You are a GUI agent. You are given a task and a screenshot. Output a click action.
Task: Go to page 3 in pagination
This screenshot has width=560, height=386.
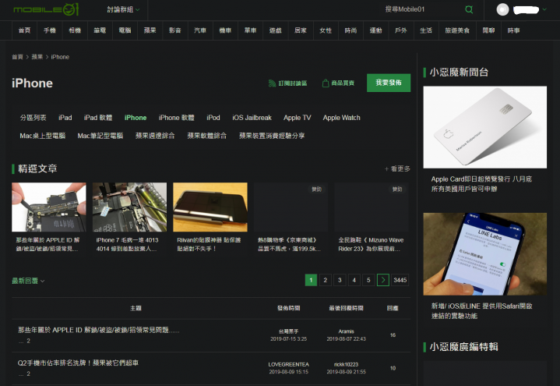pos(340,280)
